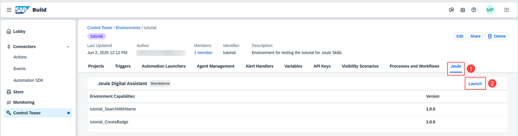Click Environments breadcrumb link
This screenshot has height=136, width=518.
128,28
